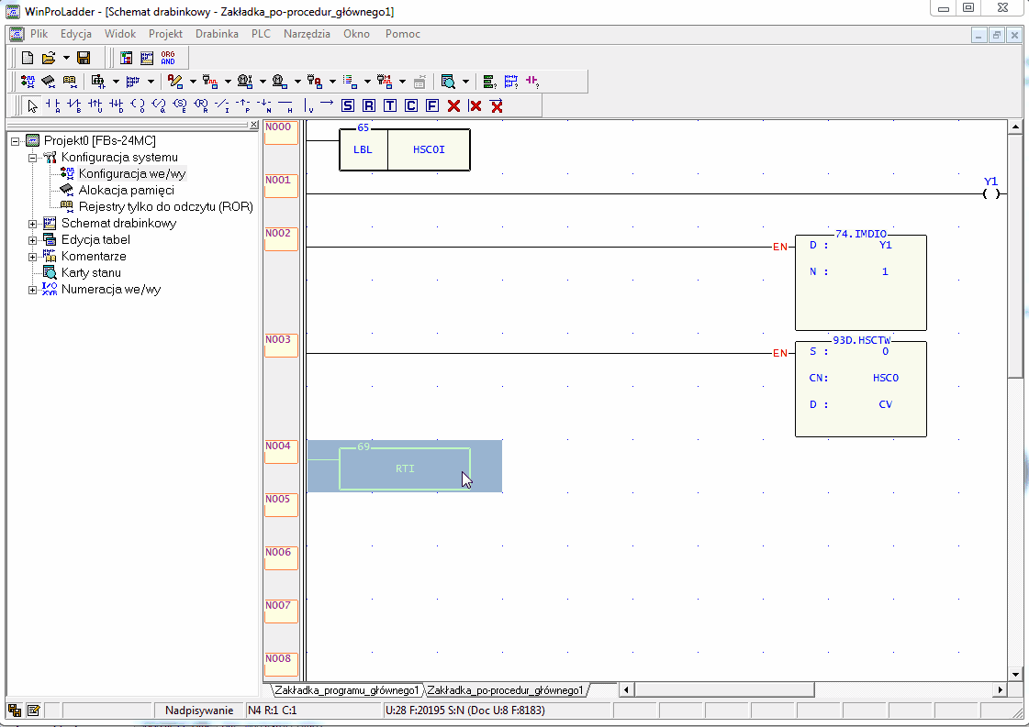Screen dimensions: 1029x727
Task: Click Nadpisywanie in status bar
Action: tap(199, 710)
